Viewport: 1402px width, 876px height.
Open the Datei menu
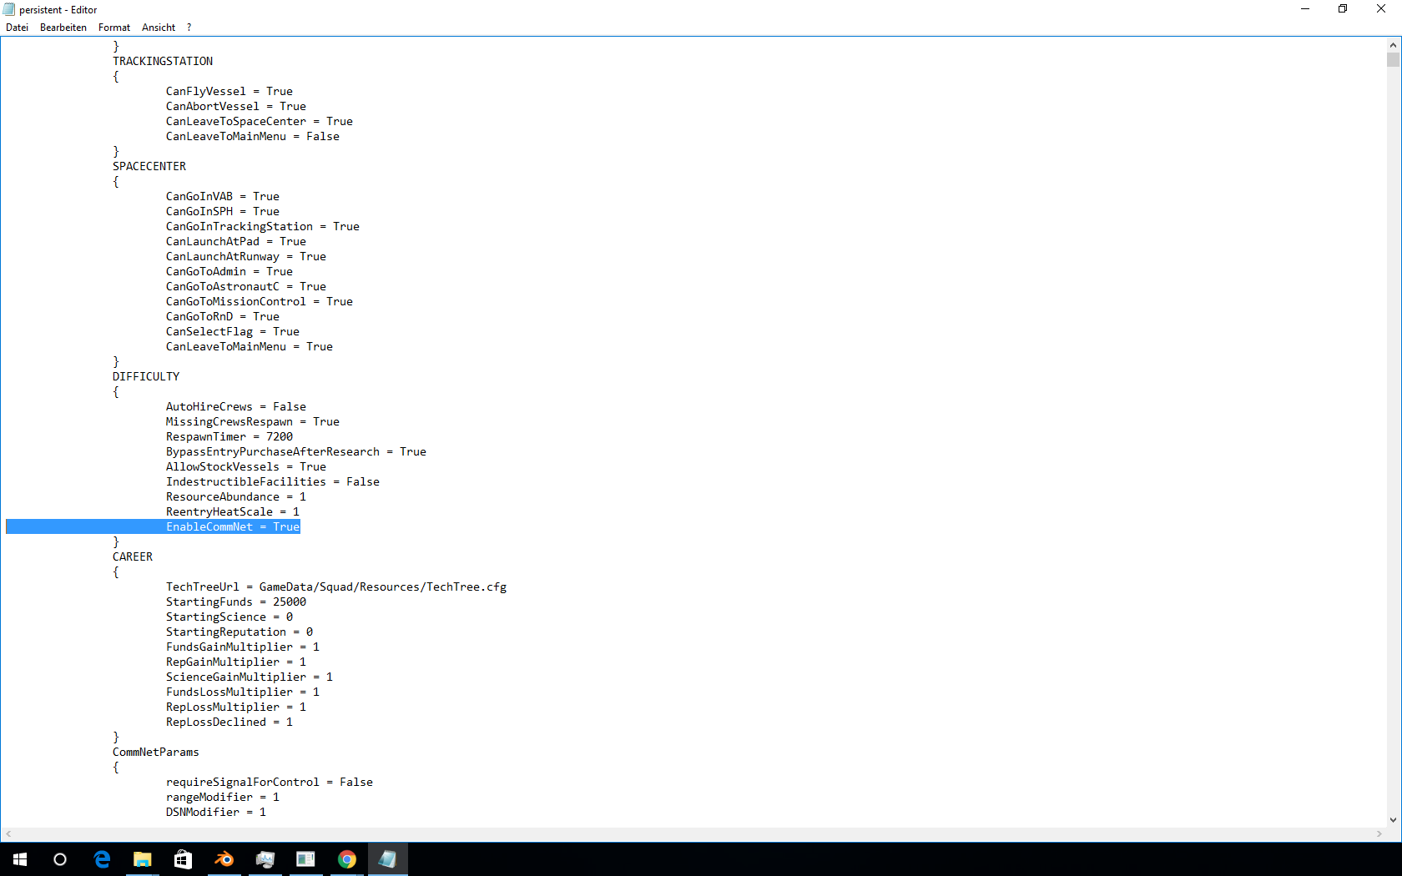[x=17, y=28]
